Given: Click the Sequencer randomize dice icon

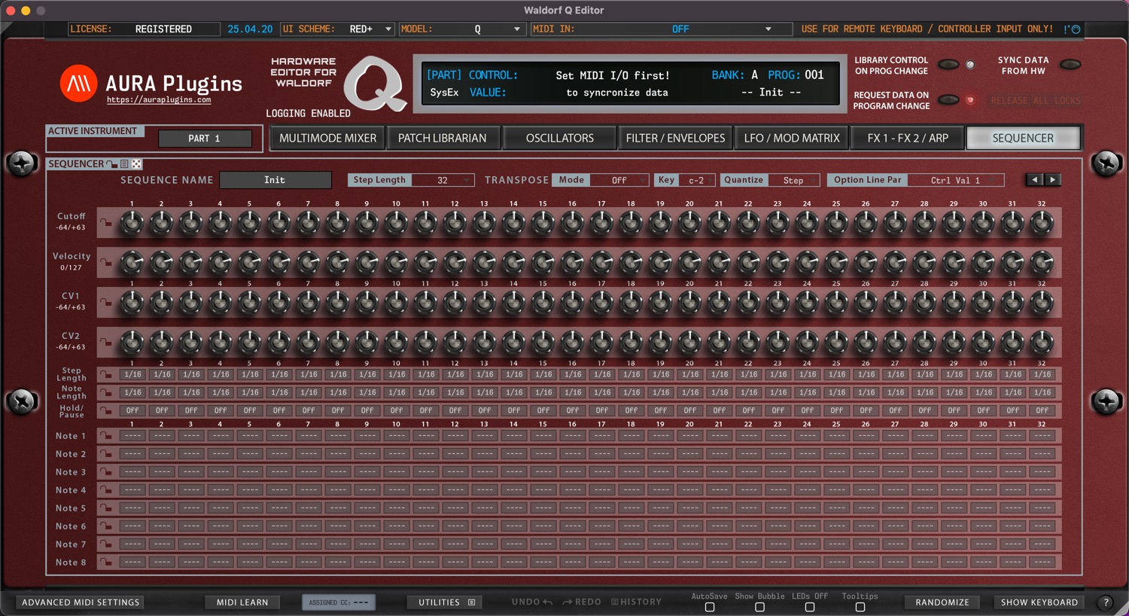Looking at the screenshot, I should pyautogui.click(x=137, y=164).
